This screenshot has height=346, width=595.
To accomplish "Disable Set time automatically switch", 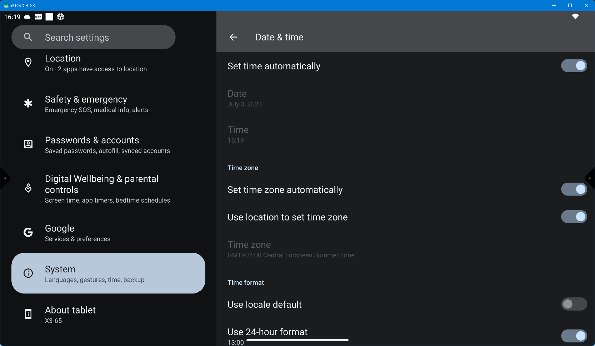I will pos(574,66).
